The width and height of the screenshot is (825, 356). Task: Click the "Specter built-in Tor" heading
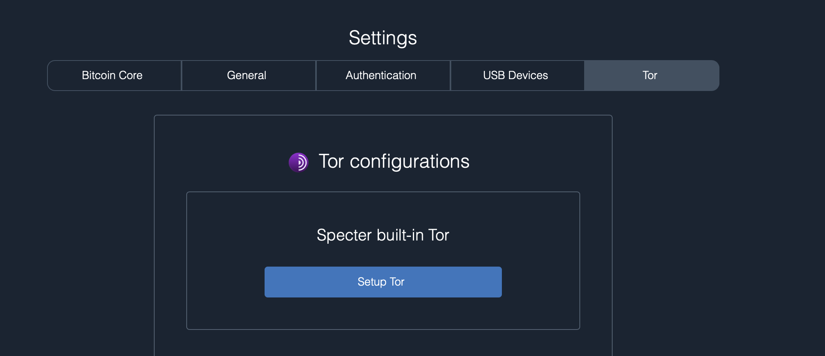[x=383, y=235]
